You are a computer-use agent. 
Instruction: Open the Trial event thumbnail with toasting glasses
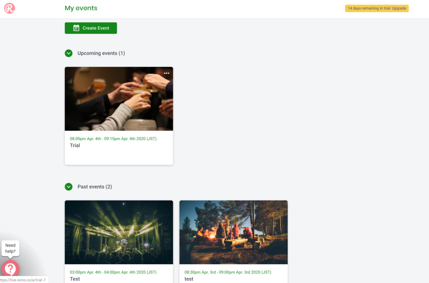(x=119, y=99)
